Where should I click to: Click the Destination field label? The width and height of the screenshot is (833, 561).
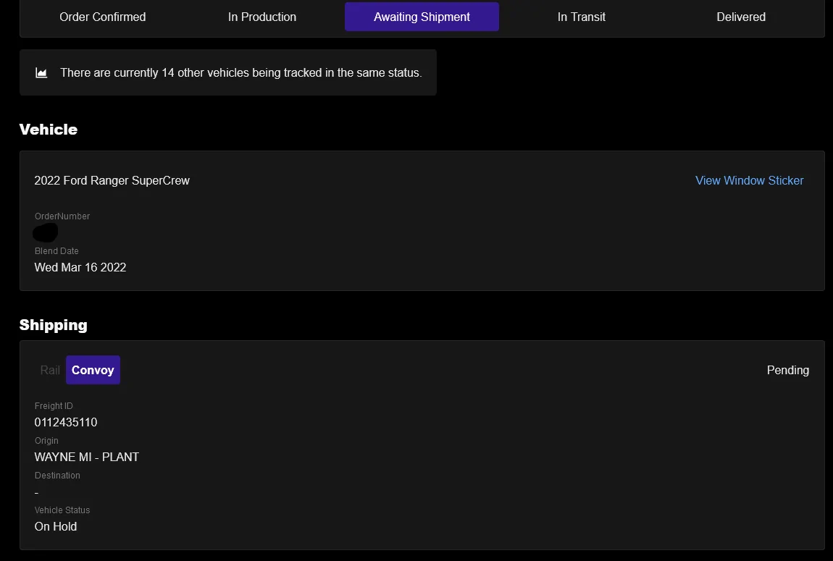coord(57,476)
